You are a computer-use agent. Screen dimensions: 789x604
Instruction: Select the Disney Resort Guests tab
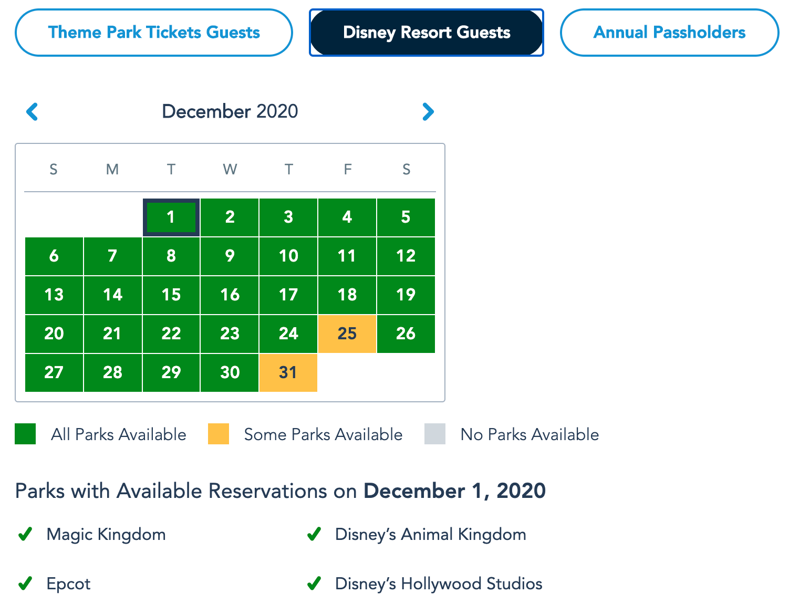427,33
